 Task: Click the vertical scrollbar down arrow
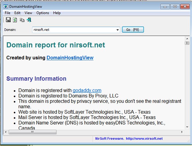click(187, 127)
